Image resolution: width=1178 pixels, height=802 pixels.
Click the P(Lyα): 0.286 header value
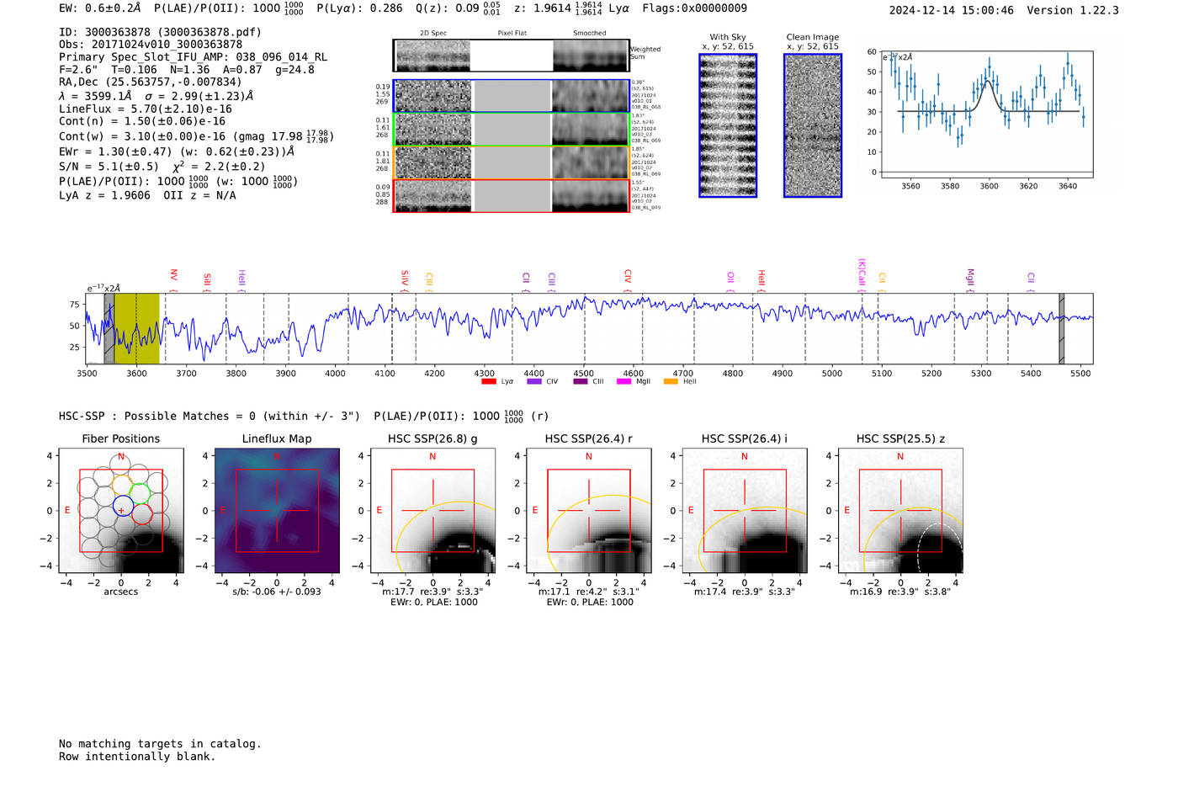(x=359, y=8)
